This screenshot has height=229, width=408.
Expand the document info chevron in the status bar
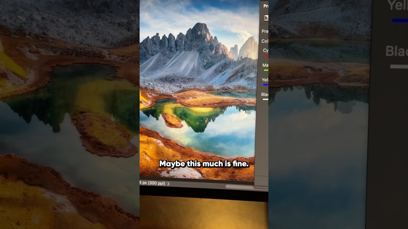168,184
